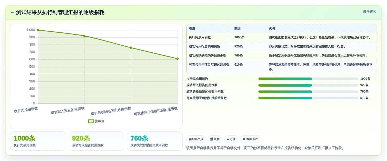Select the 表格 tag

click(215, 139)
